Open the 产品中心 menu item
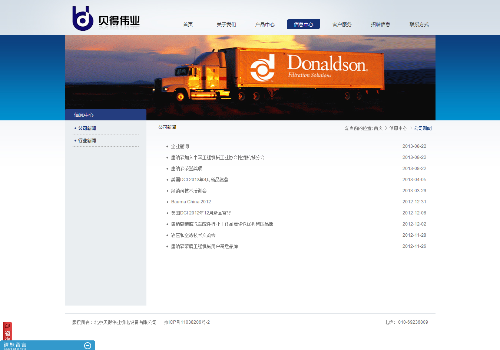Screen dimensions: 500x350 tap(265, 24)
